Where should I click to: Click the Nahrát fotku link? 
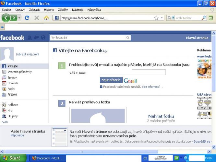tap(161, 116)
